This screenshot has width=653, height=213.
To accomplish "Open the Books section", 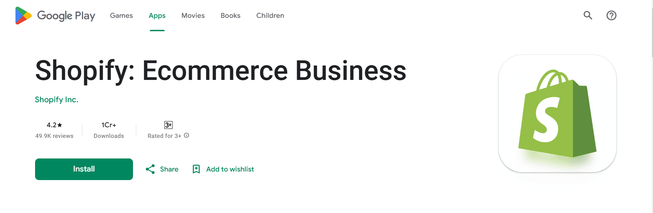I will tap(230, 15).
